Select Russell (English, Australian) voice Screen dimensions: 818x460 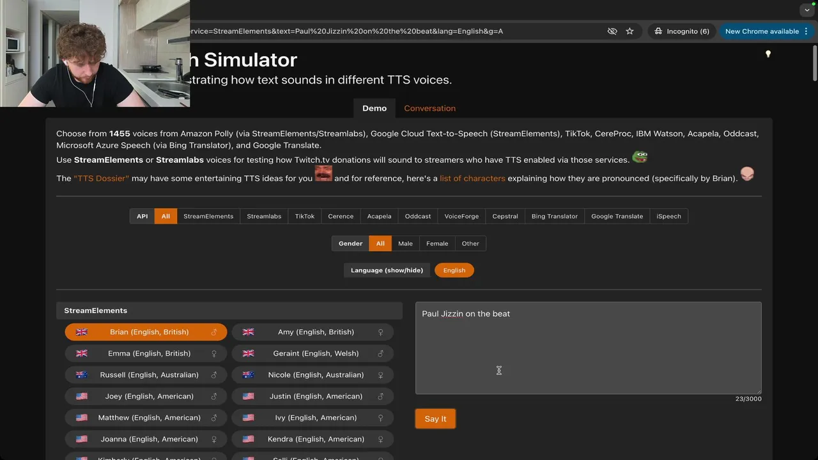click(146, 375)
